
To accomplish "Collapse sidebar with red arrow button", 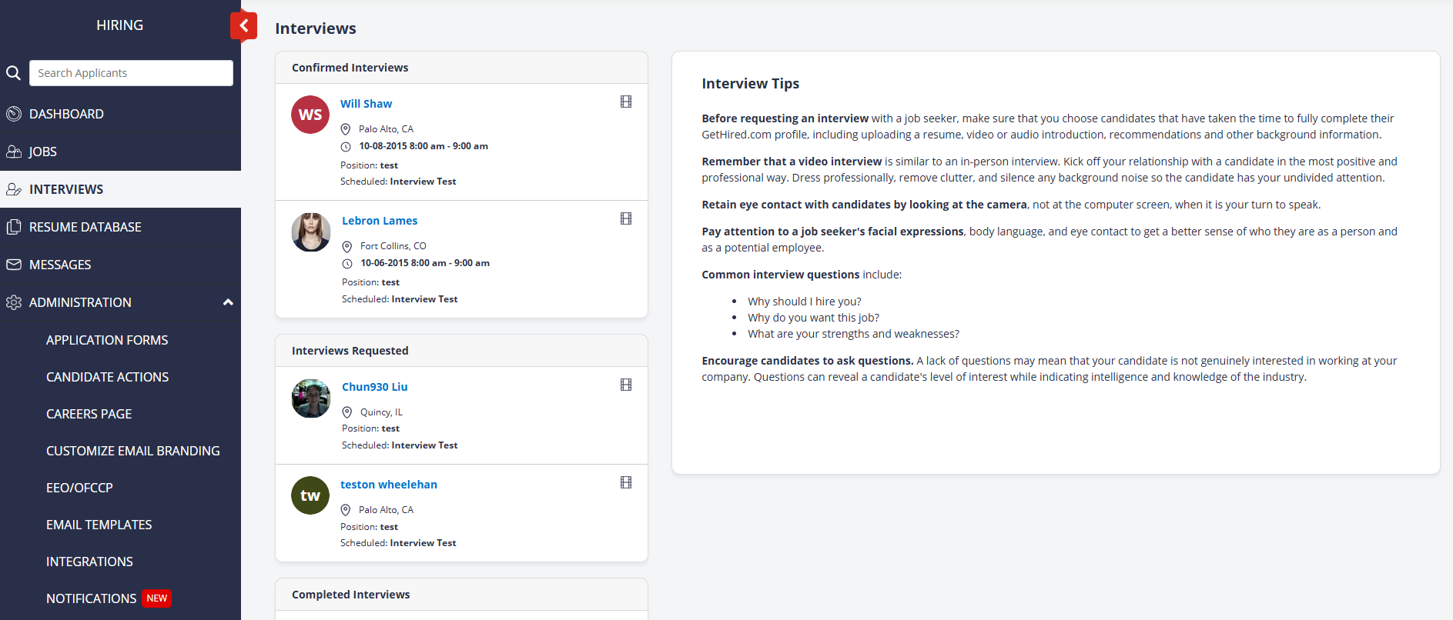I will click(x=243, y=25).
